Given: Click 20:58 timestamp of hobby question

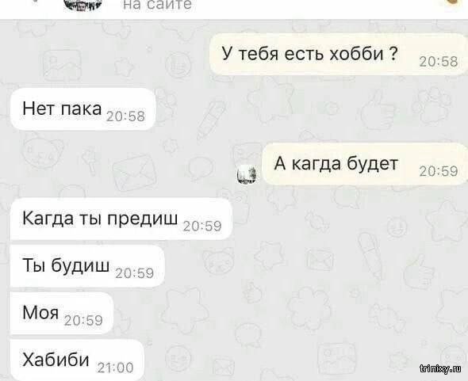Looking at the screenshot, I should click(439, 62).
